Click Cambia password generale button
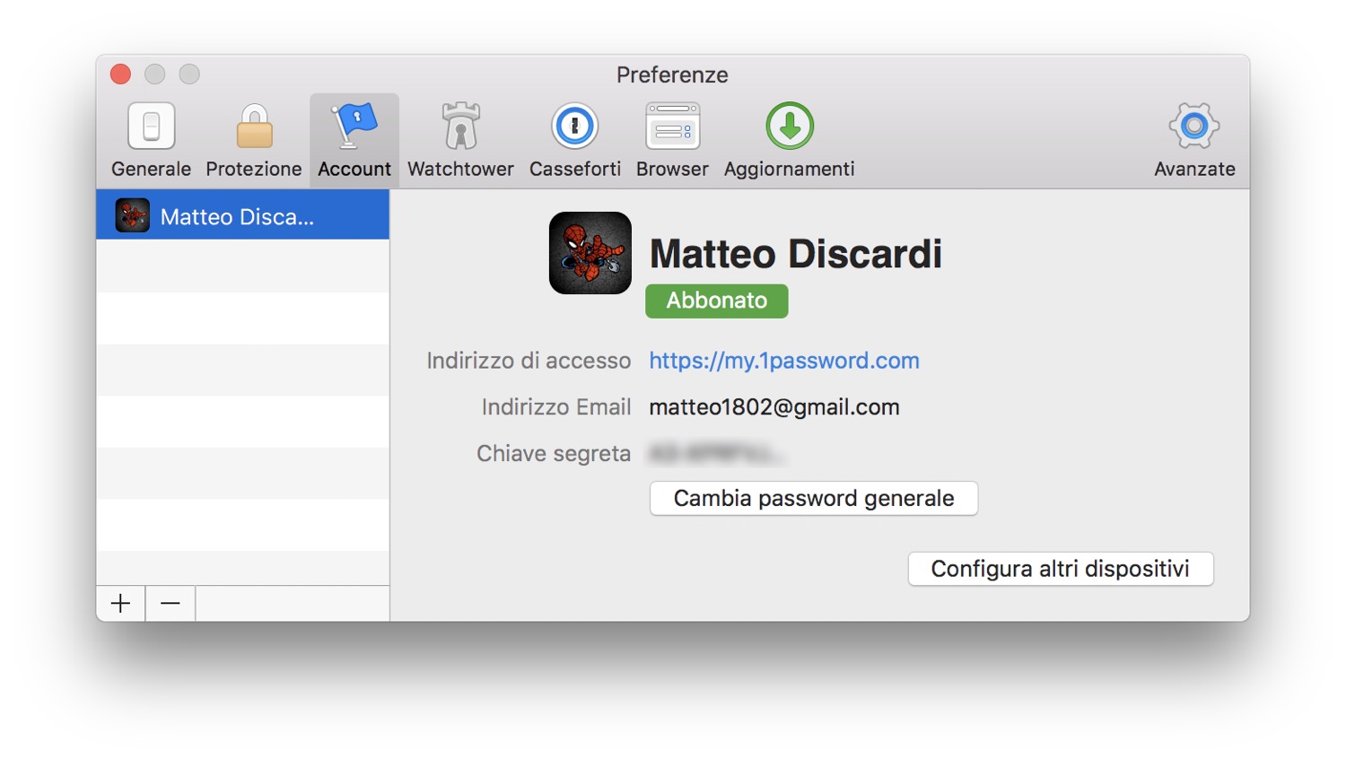Image resolution: width=1346 pixels, height=759 pixels. tap(813, 499)
